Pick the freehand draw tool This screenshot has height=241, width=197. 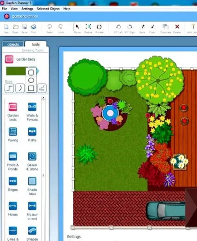pos(42,88)
